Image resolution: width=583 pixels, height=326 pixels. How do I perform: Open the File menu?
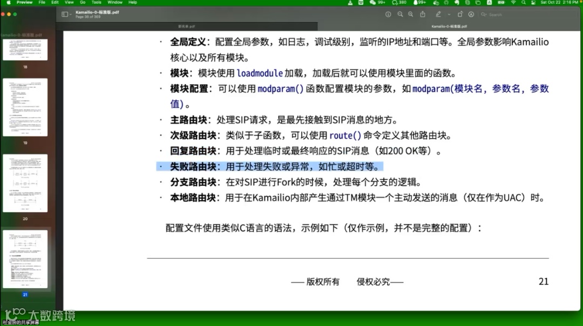(42, 3)
